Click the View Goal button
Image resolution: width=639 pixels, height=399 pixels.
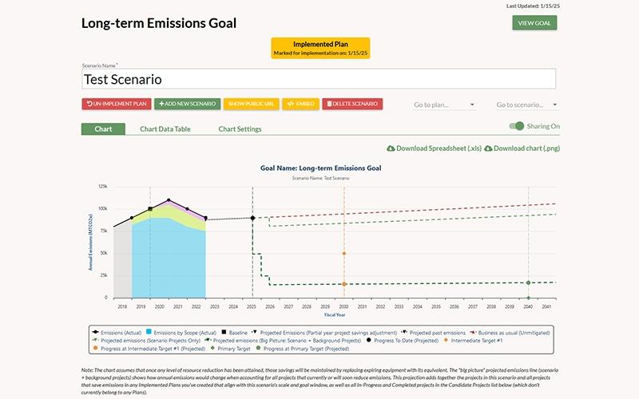click(534, 23)
